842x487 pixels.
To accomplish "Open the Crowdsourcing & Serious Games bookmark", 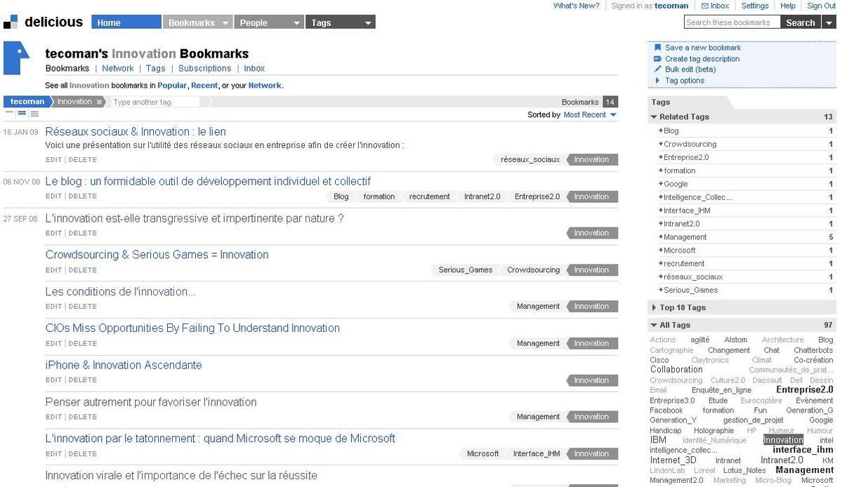I will point(157,255).
